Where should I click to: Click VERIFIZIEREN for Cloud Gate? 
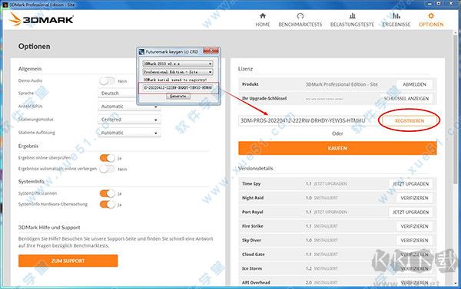414,255
